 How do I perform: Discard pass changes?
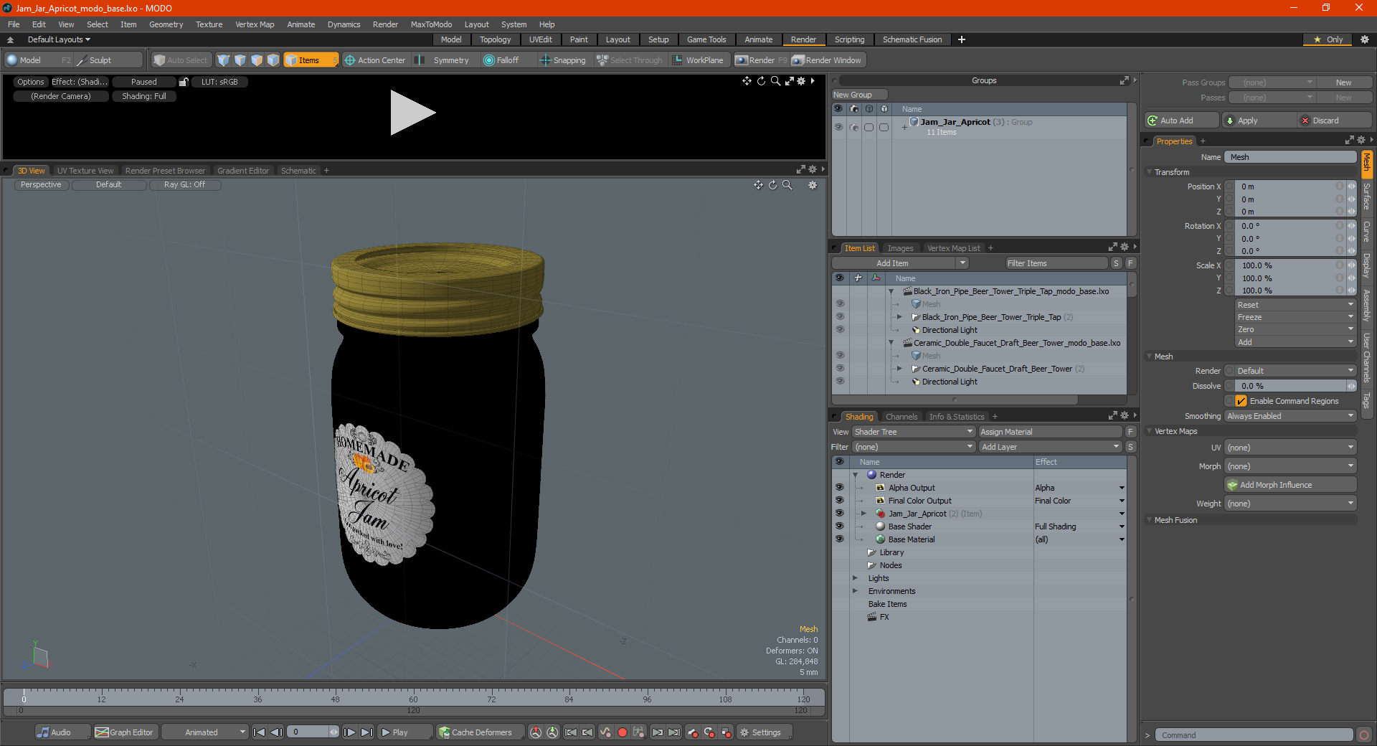[1335, 121]
